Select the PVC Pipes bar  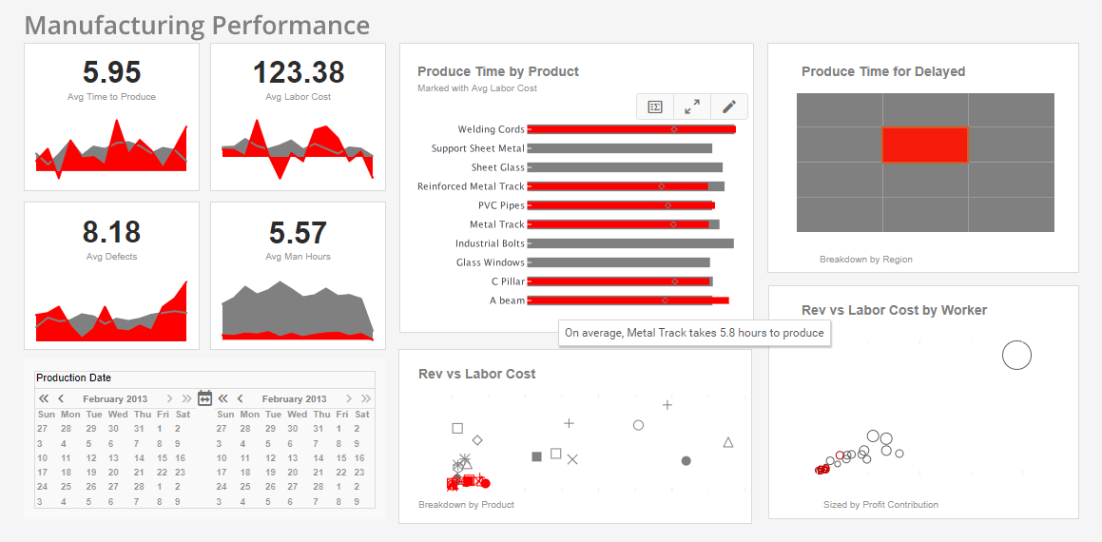pyautogui.click(x=621, y=205)
